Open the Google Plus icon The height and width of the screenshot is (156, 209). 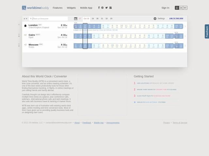[110, 8]
